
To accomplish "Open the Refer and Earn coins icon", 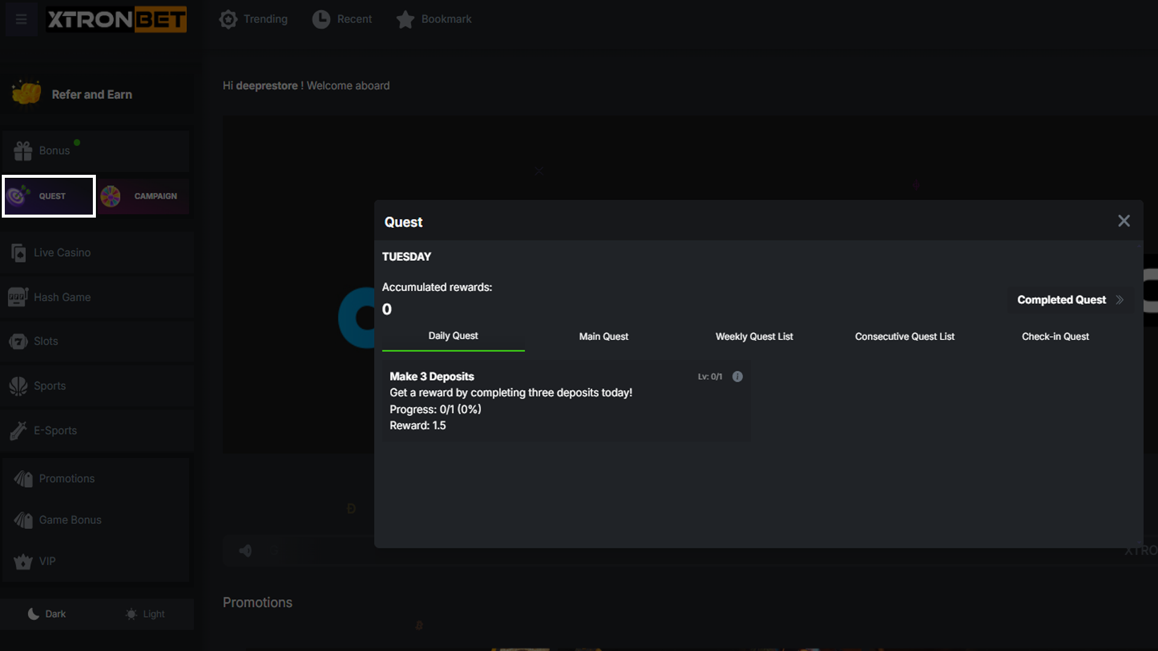I will (27, 93).
